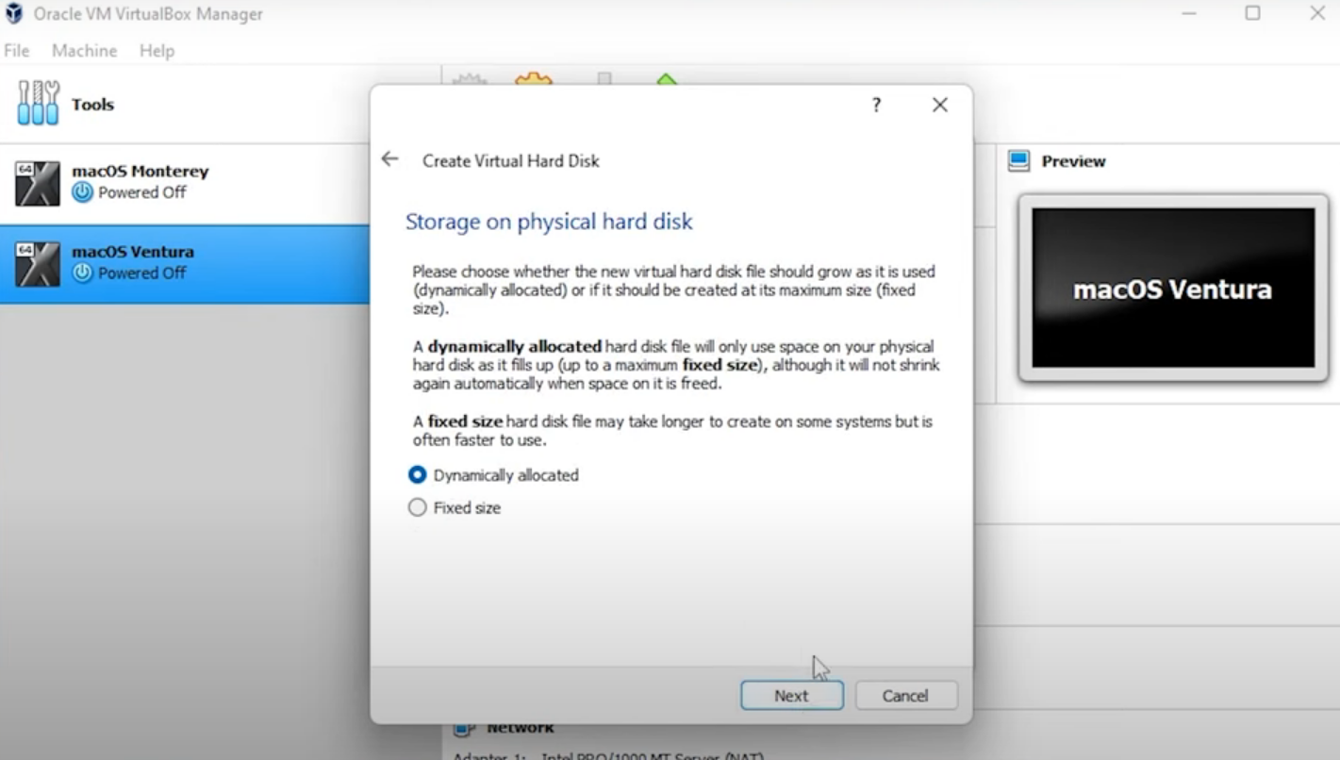Select Tools in the VirtualBox sidebar
1340x760 pixels.
(x=184, y=104)
